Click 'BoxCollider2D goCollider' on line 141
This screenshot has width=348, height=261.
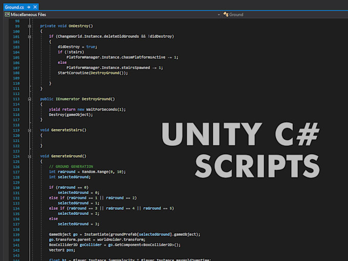pyautogui.click(x=75, y=245)
